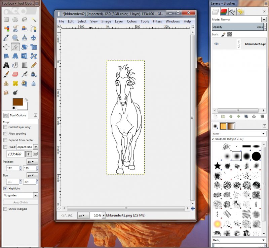
Task: Select the star brush in Brushes panel
Action: pos(217,166)
